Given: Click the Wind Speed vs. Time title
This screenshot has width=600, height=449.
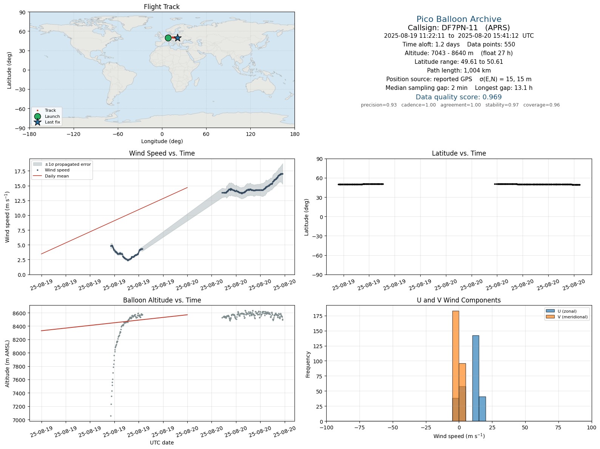Looking at the screenshot, I should coord(162,153).
